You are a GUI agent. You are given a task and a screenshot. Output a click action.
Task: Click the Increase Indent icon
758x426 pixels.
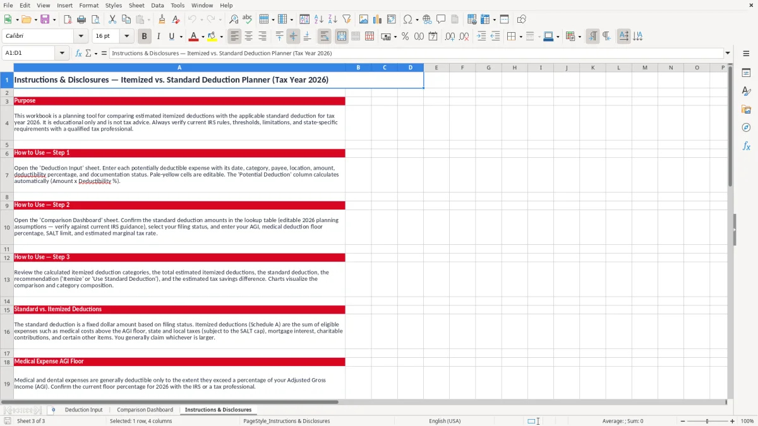click(481, 37)
